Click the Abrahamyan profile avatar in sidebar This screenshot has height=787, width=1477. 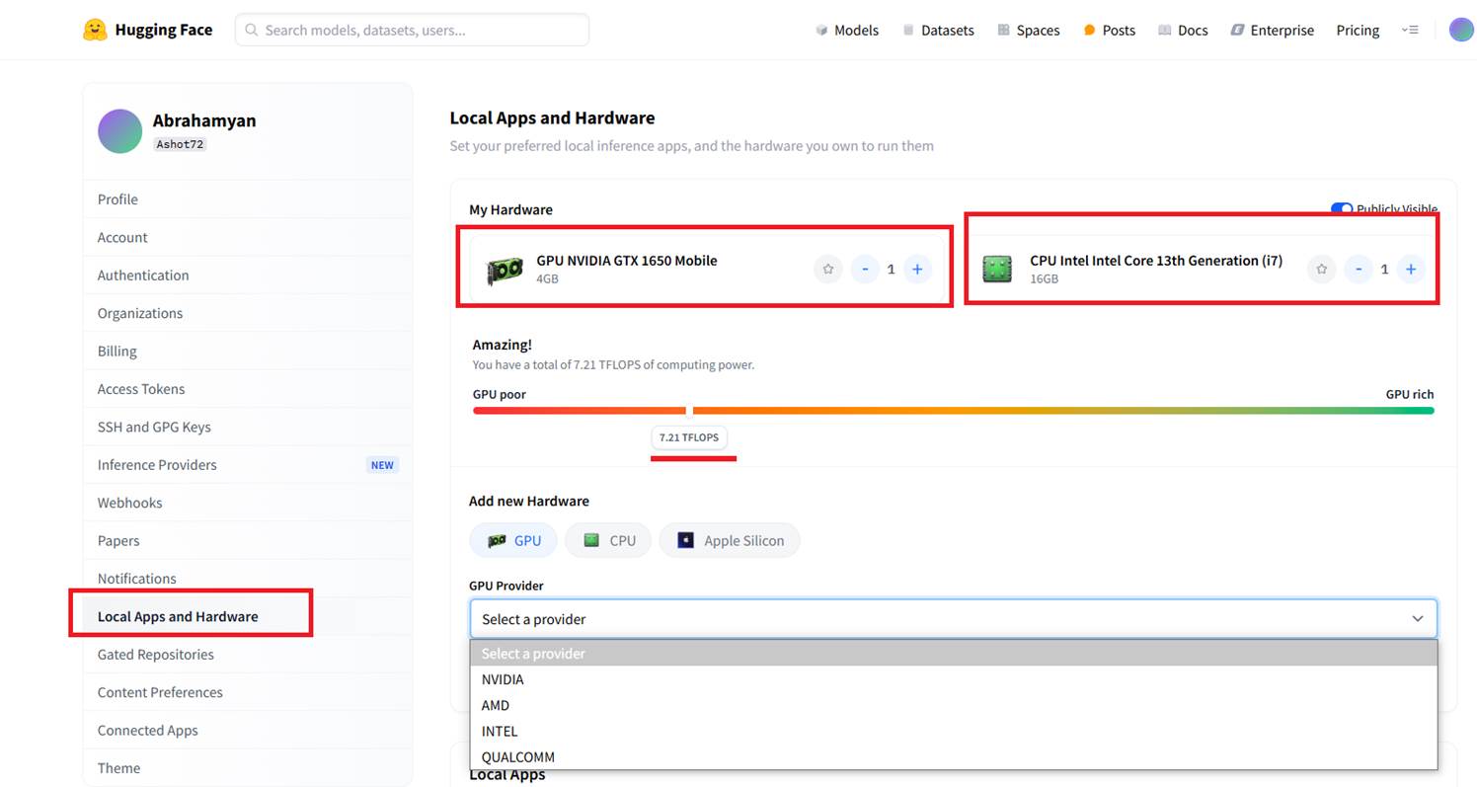tap(119, 131)
